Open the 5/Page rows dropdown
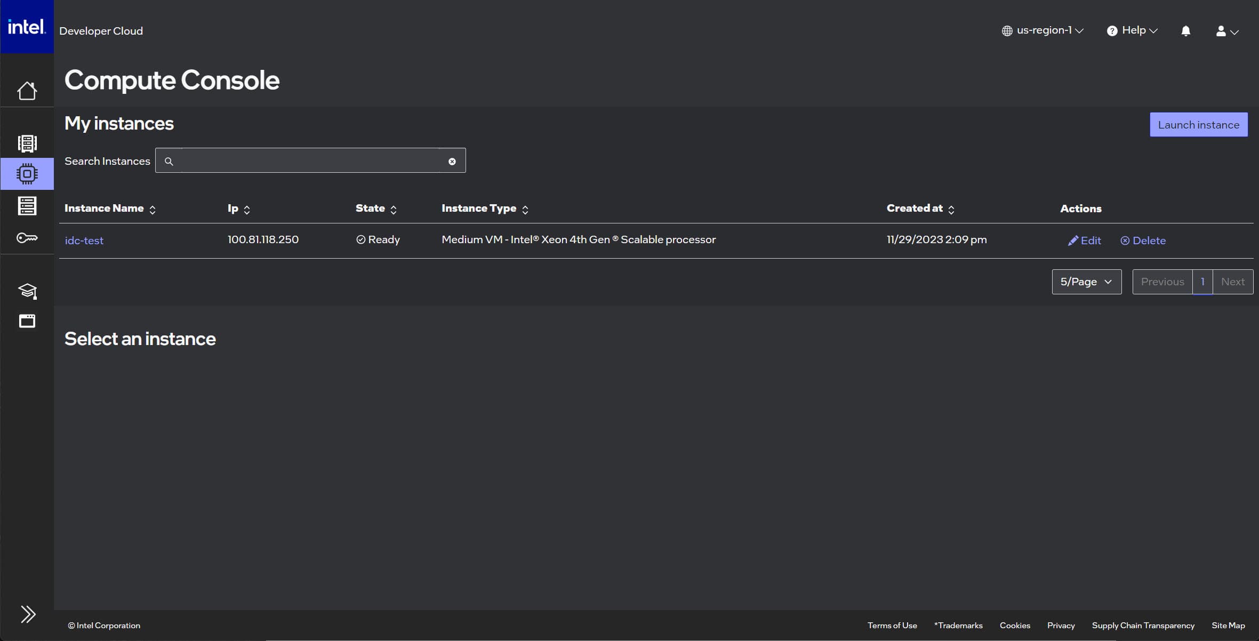Screen dimensions: 1259x641 (1086, 282)
